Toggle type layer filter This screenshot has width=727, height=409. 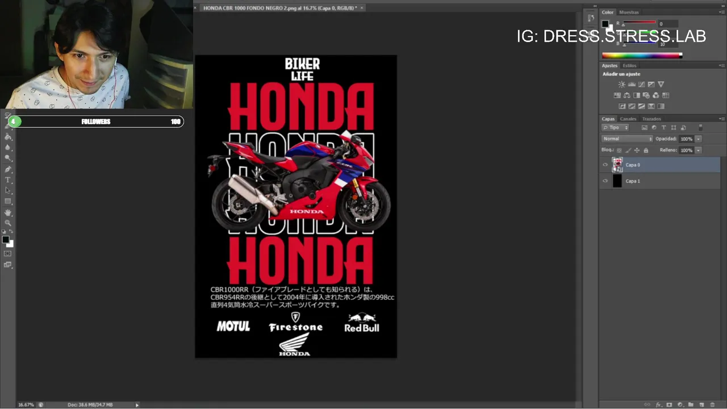coord(664,128)
